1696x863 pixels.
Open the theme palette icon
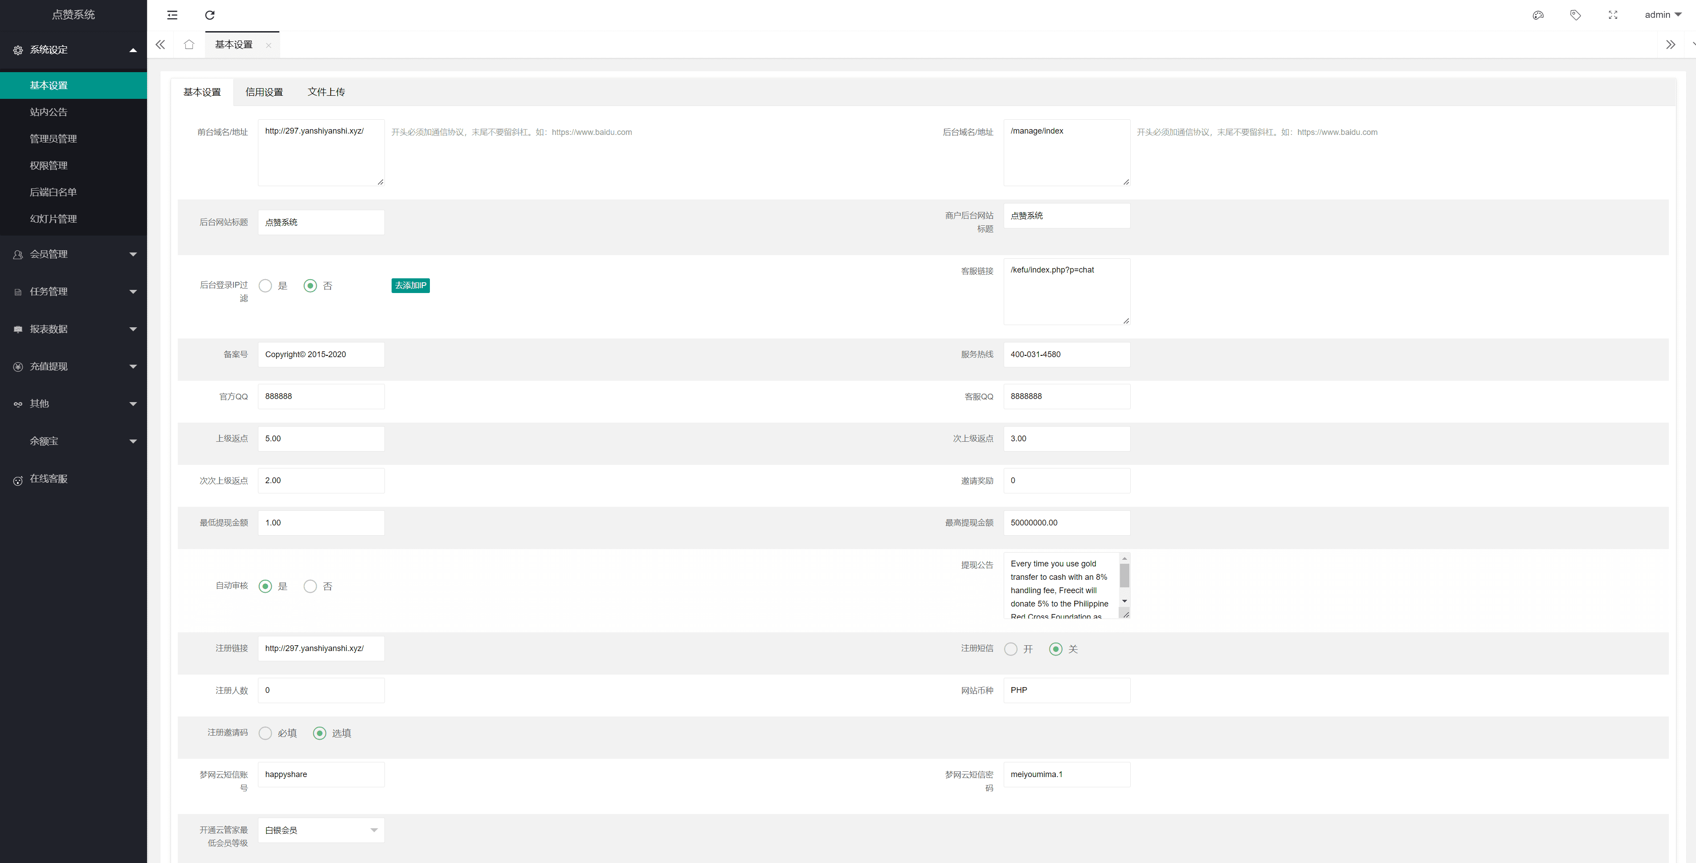[x=1538, y=15]
